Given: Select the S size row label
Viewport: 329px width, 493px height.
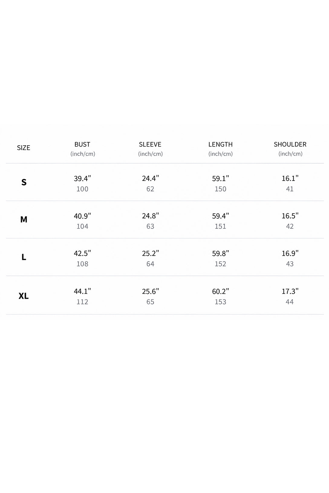Looking at the screenshot, I should [24, 182].
